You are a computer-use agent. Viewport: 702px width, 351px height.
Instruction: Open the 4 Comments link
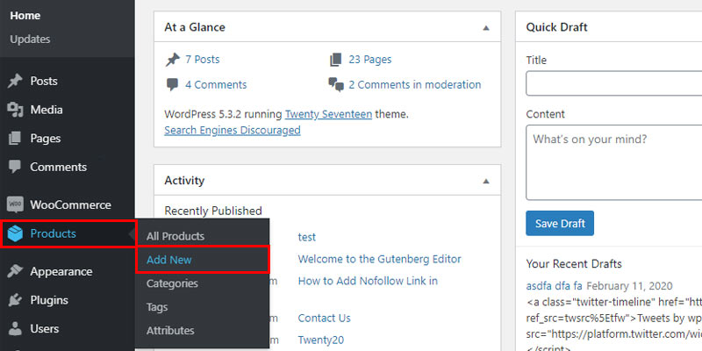coord(216,85)
